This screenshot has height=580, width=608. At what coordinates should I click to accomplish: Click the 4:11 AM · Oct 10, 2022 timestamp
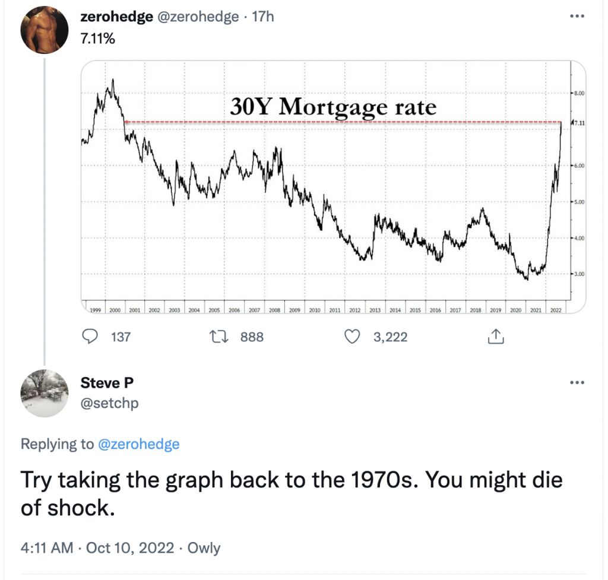click(x=97, y=548)
